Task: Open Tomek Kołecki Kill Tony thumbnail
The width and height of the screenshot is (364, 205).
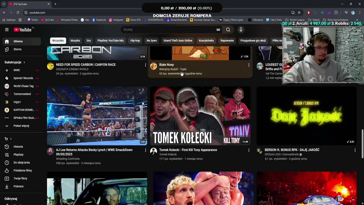Action: (x=200, y=116)
